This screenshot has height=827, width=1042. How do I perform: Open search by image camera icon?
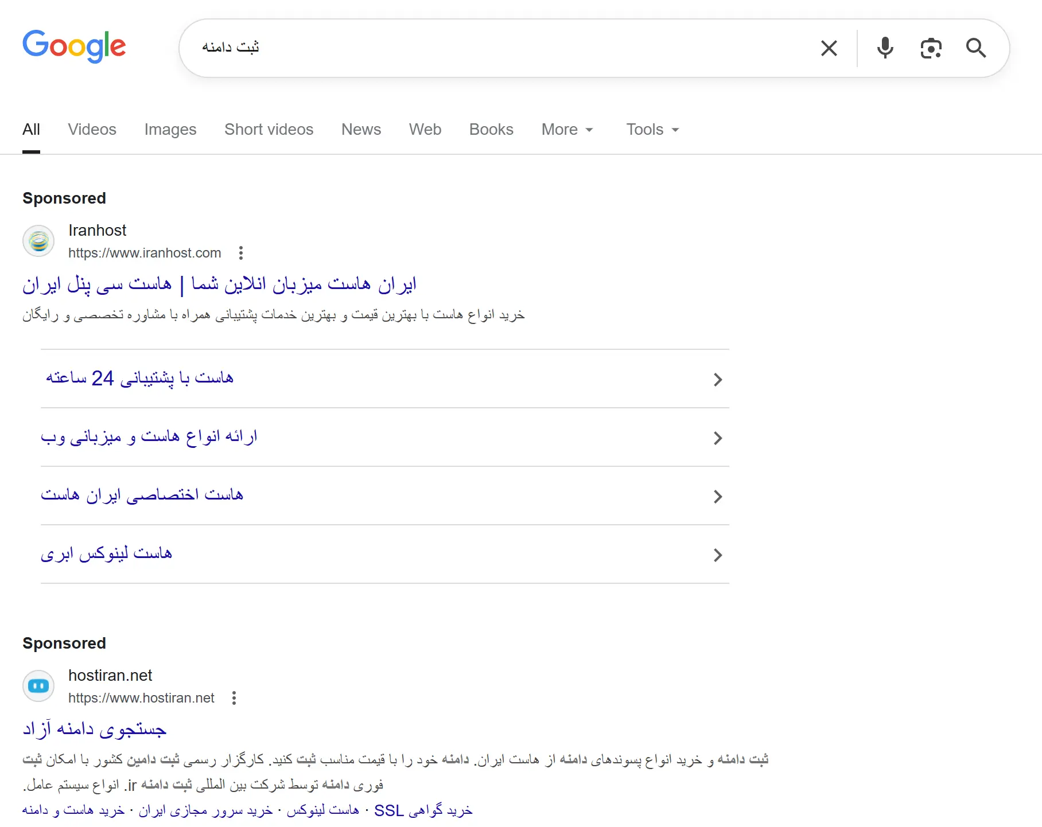coord(931,48)
